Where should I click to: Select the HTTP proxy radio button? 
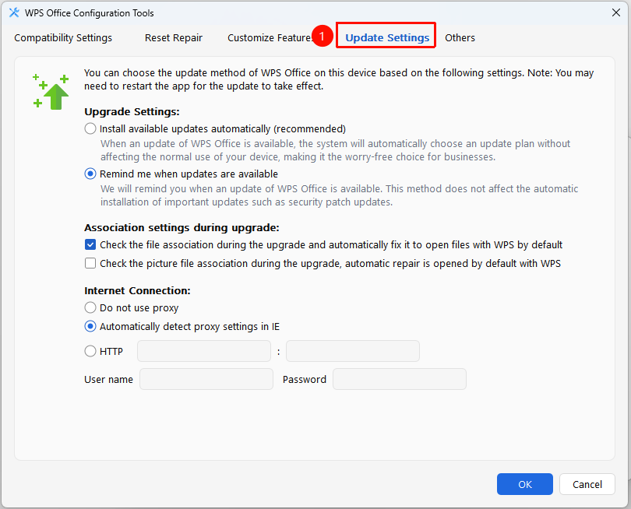pyautogui.click(x=90, y=351)
